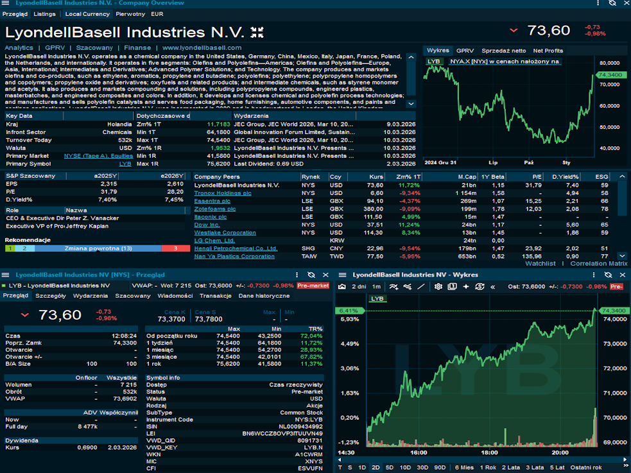Viewport: 631px width, 473px height.
Task: Open the Wykres panel hamburger menu
Action: (x=340, y=275)
